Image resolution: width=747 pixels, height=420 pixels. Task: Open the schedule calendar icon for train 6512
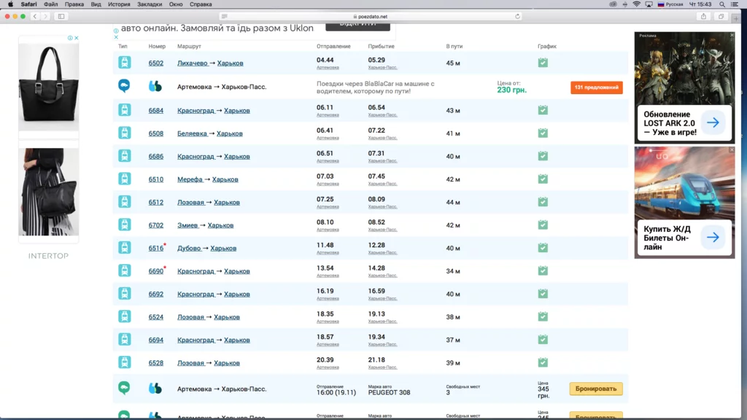point(543,202)
